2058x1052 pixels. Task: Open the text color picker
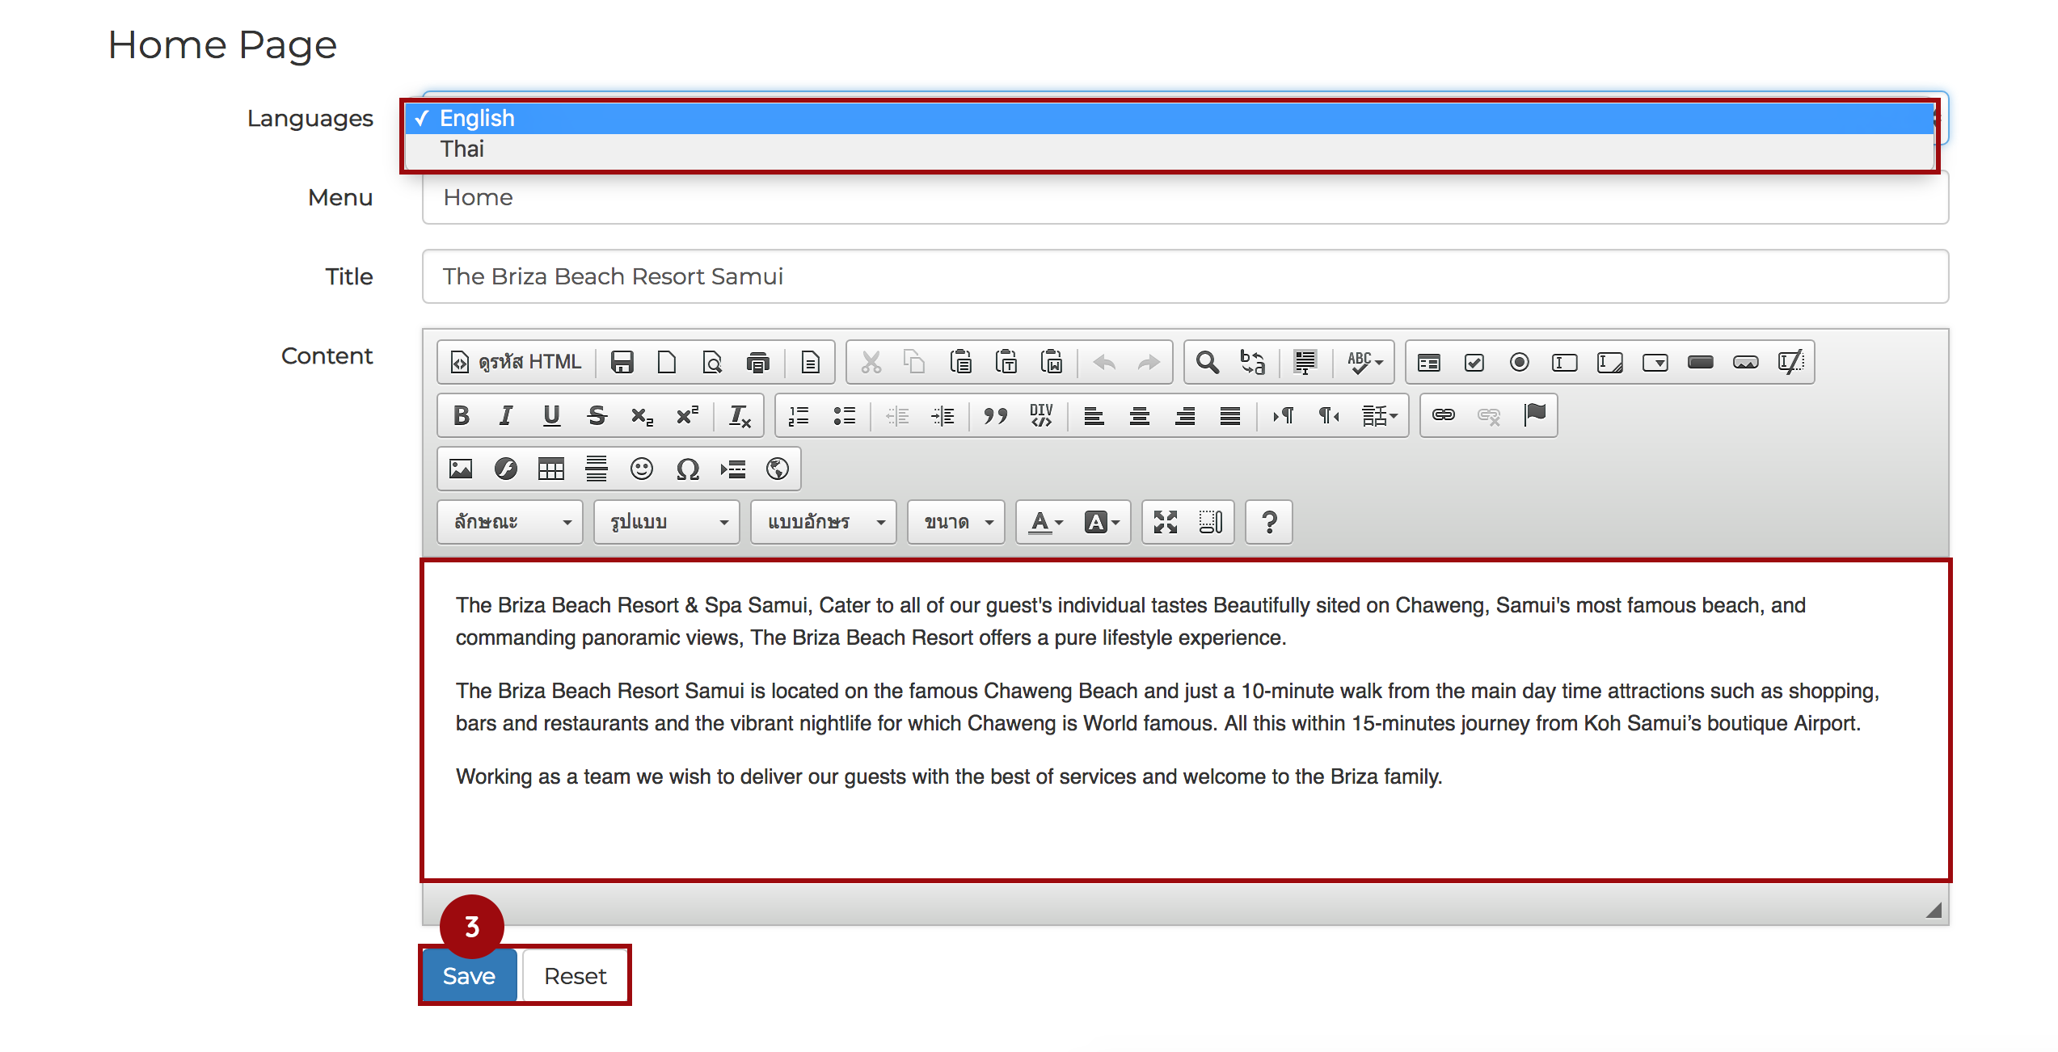(1046, 522)
